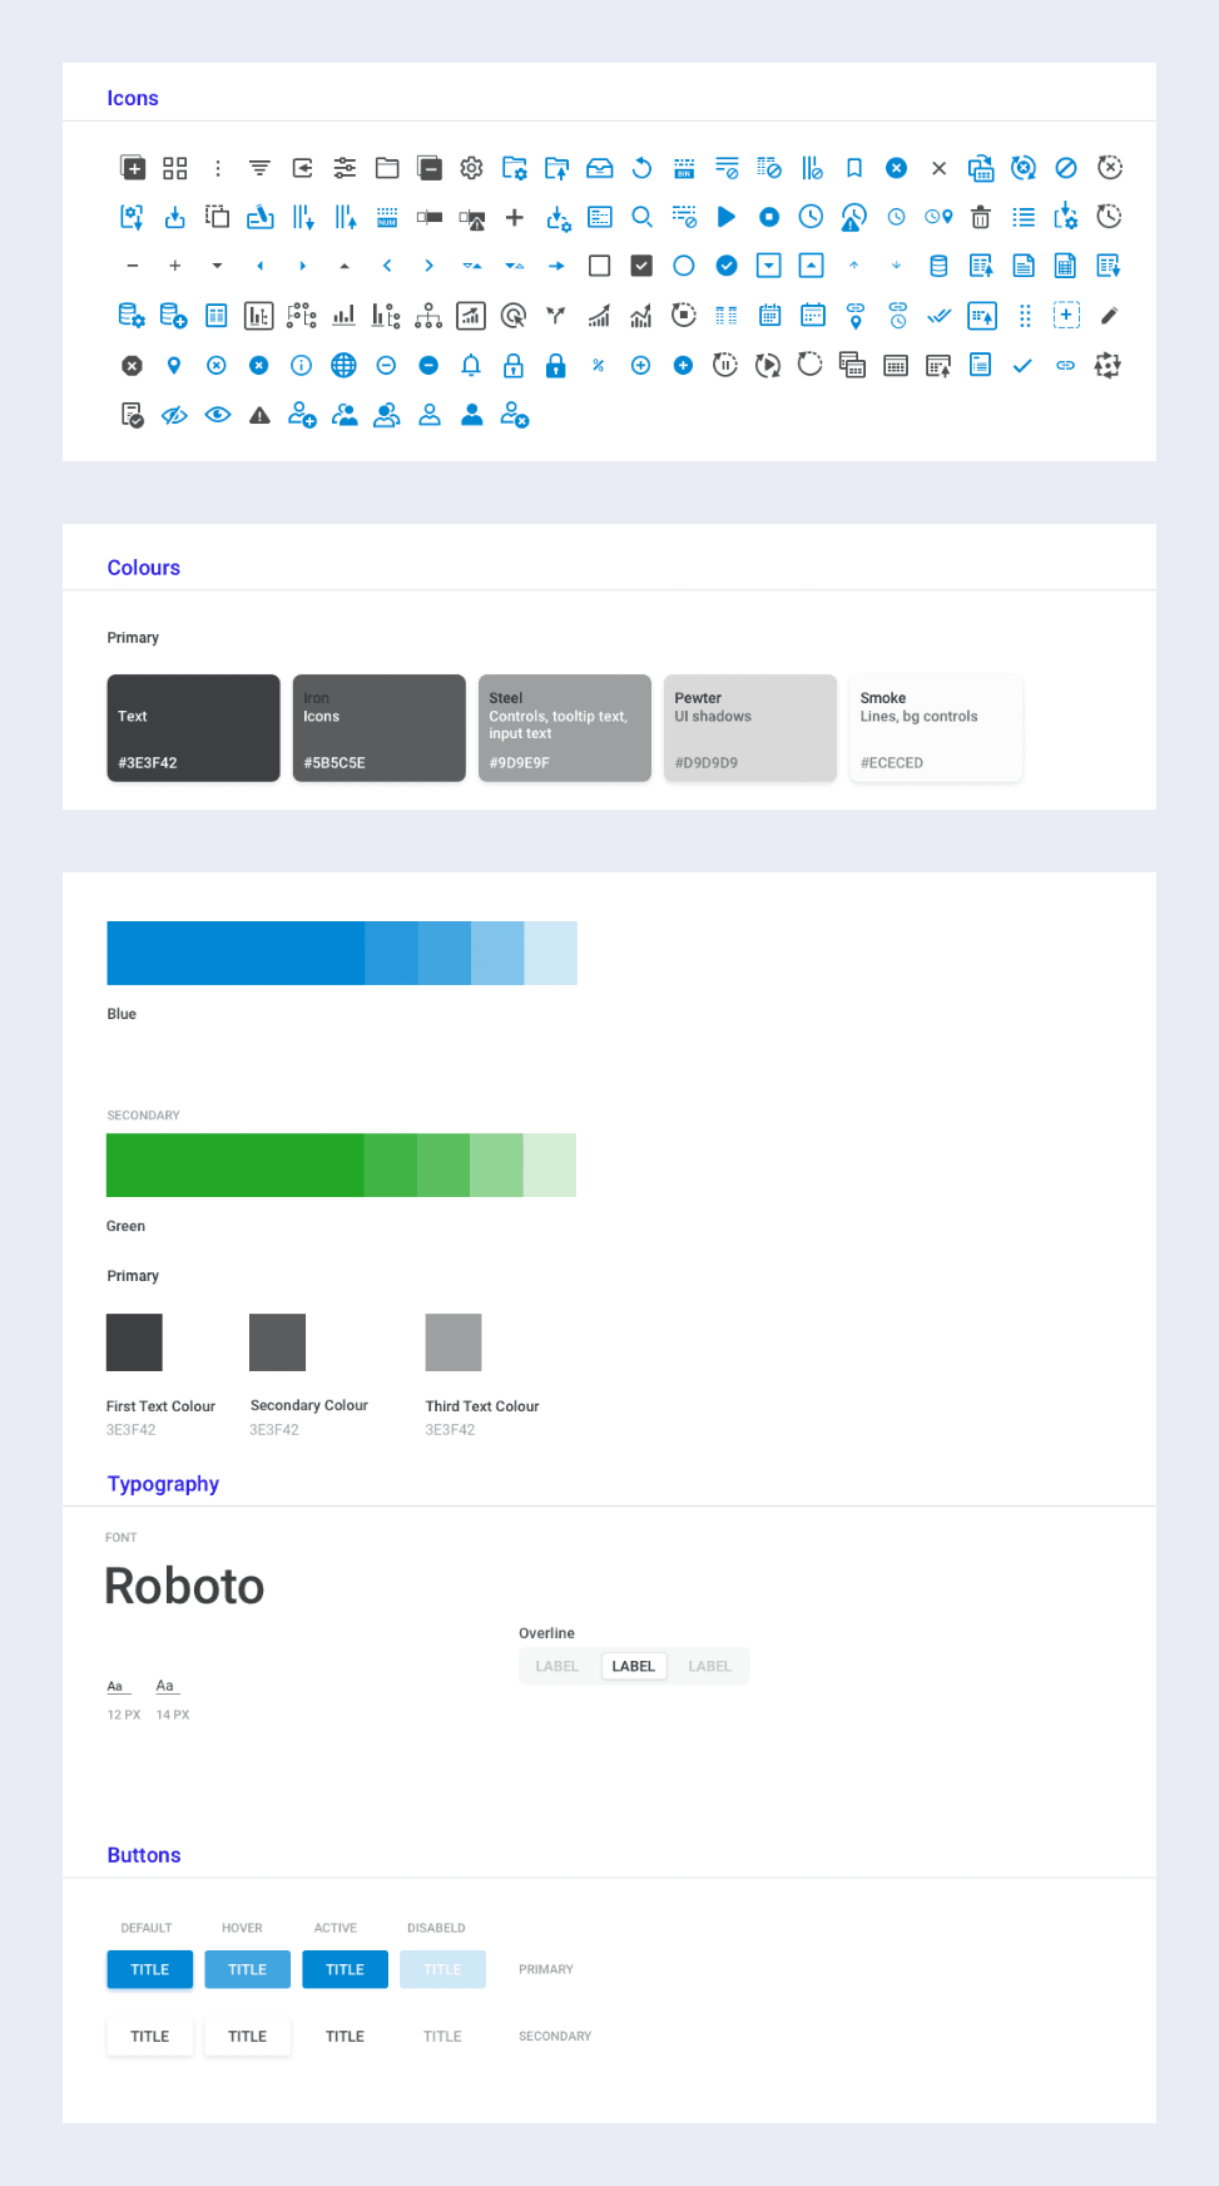Click the pencil edit icon
This screenshot has height=2186, width=1219.
pos(1109,316)
